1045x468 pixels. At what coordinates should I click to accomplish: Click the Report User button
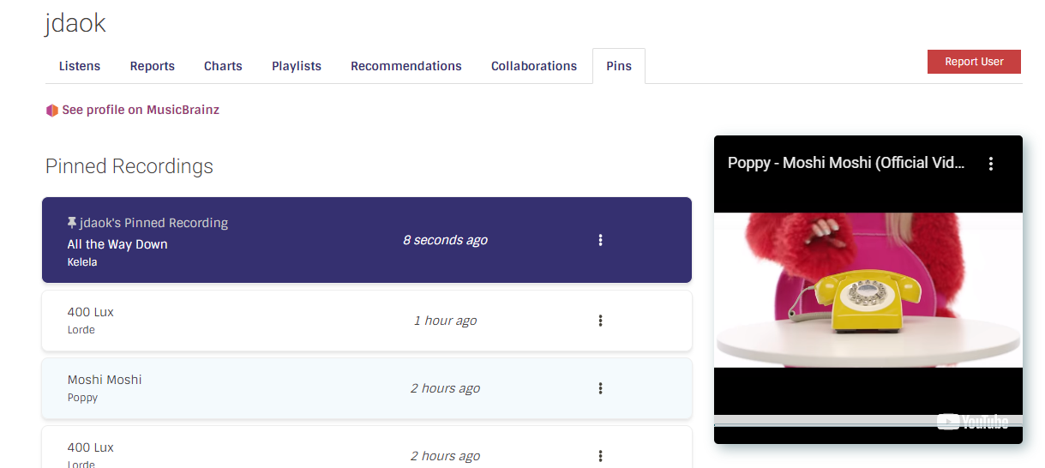pos(974,62)
